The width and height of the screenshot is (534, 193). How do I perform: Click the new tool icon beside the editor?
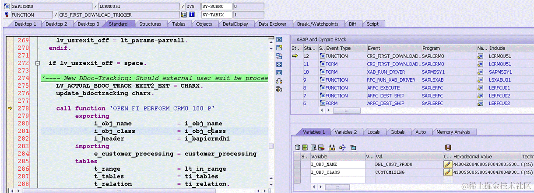[x=279, y=48]
